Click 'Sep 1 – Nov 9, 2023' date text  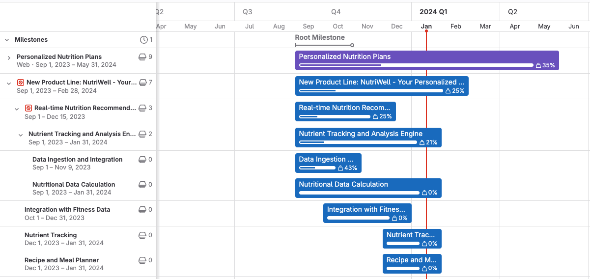61,167
